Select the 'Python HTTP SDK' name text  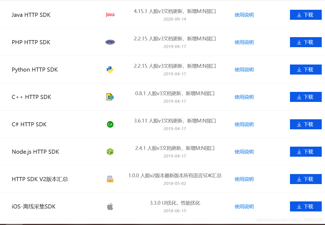pyautogui.click(x=35, y=70)
